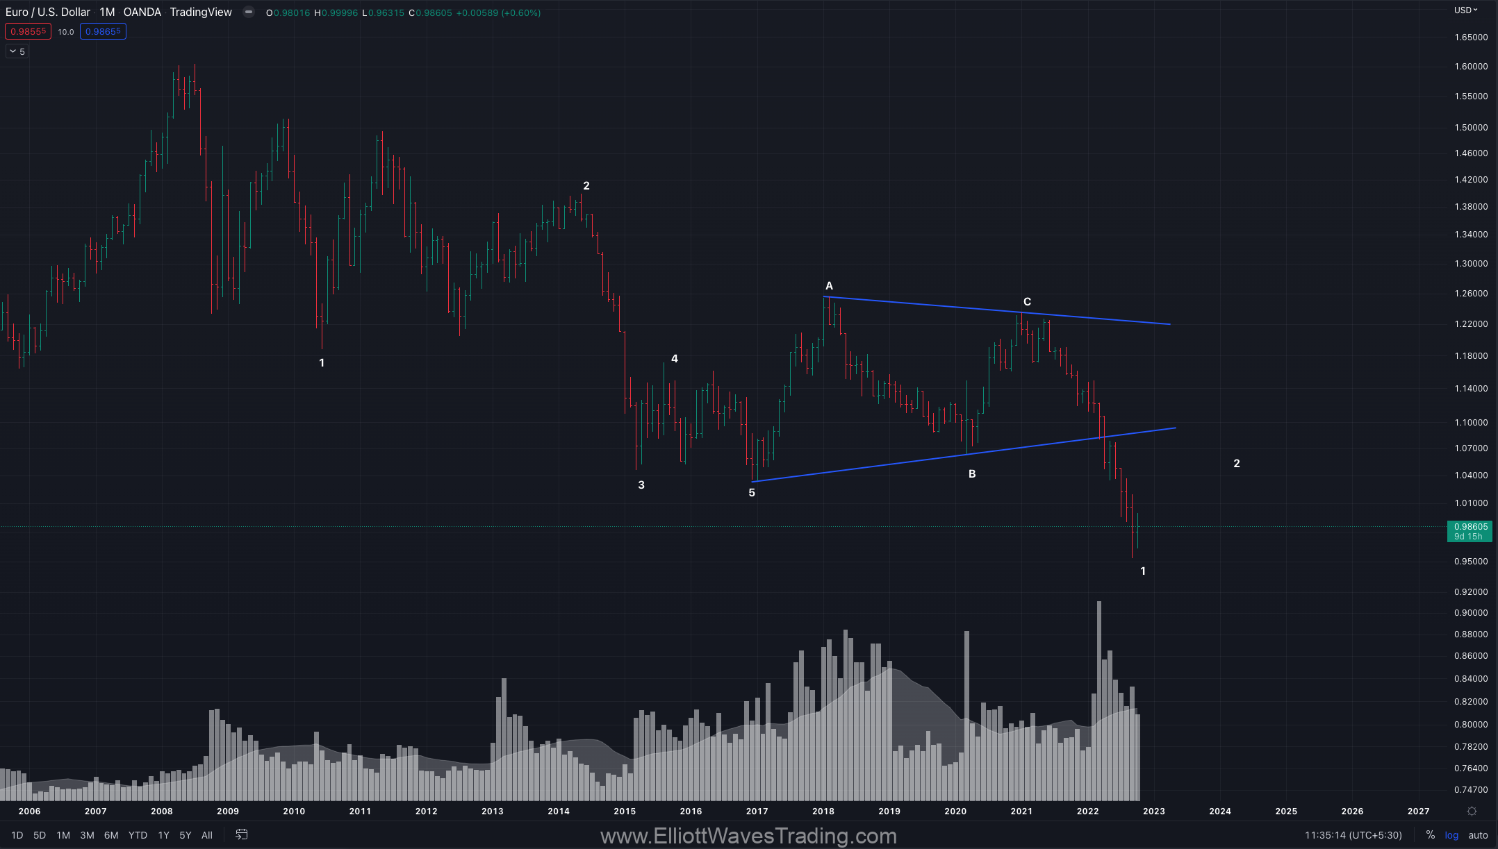The image size is (1498, 849).
Task: Select the 6M time range
Action: point(111,835)
